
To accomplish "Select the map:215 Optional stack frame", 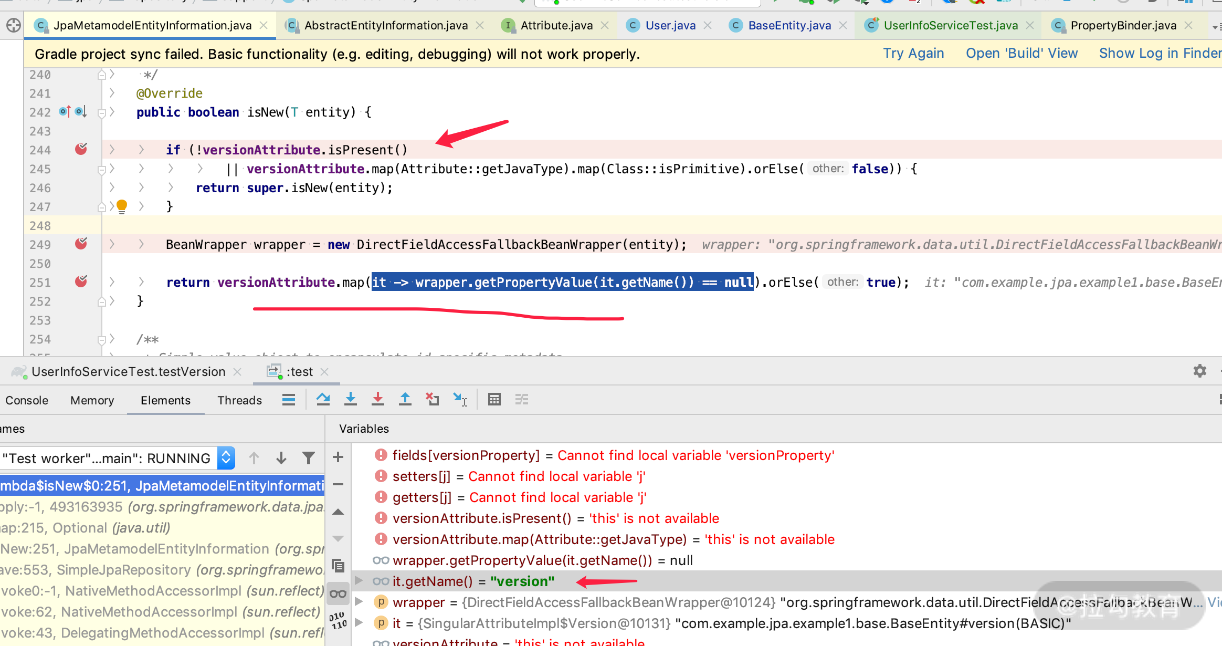I will (162, 528).
